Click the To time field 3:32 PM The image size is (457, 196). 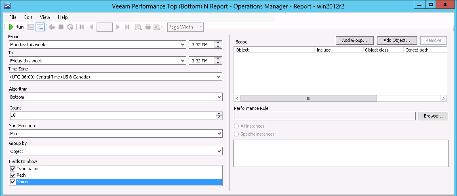202,61
